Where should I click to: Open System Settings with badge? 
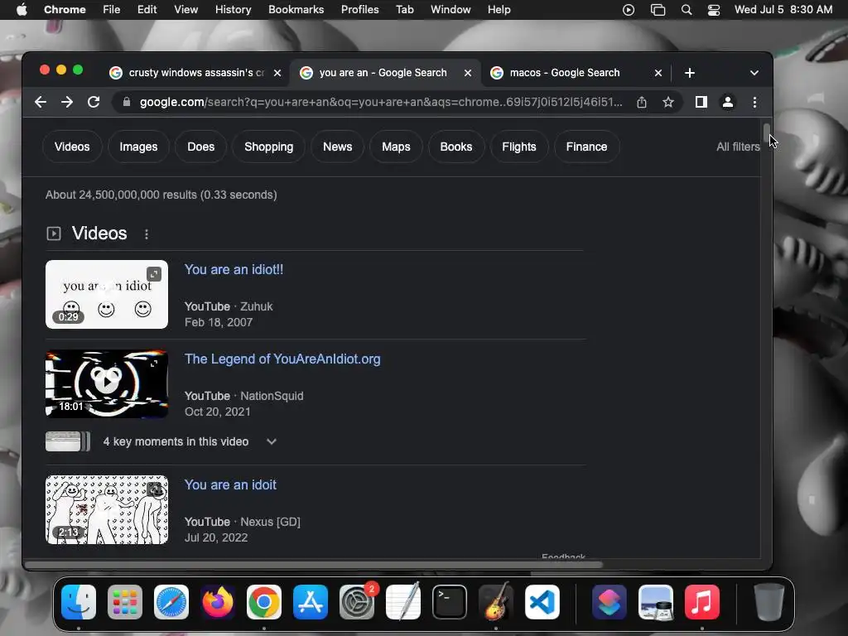[357, 602]
